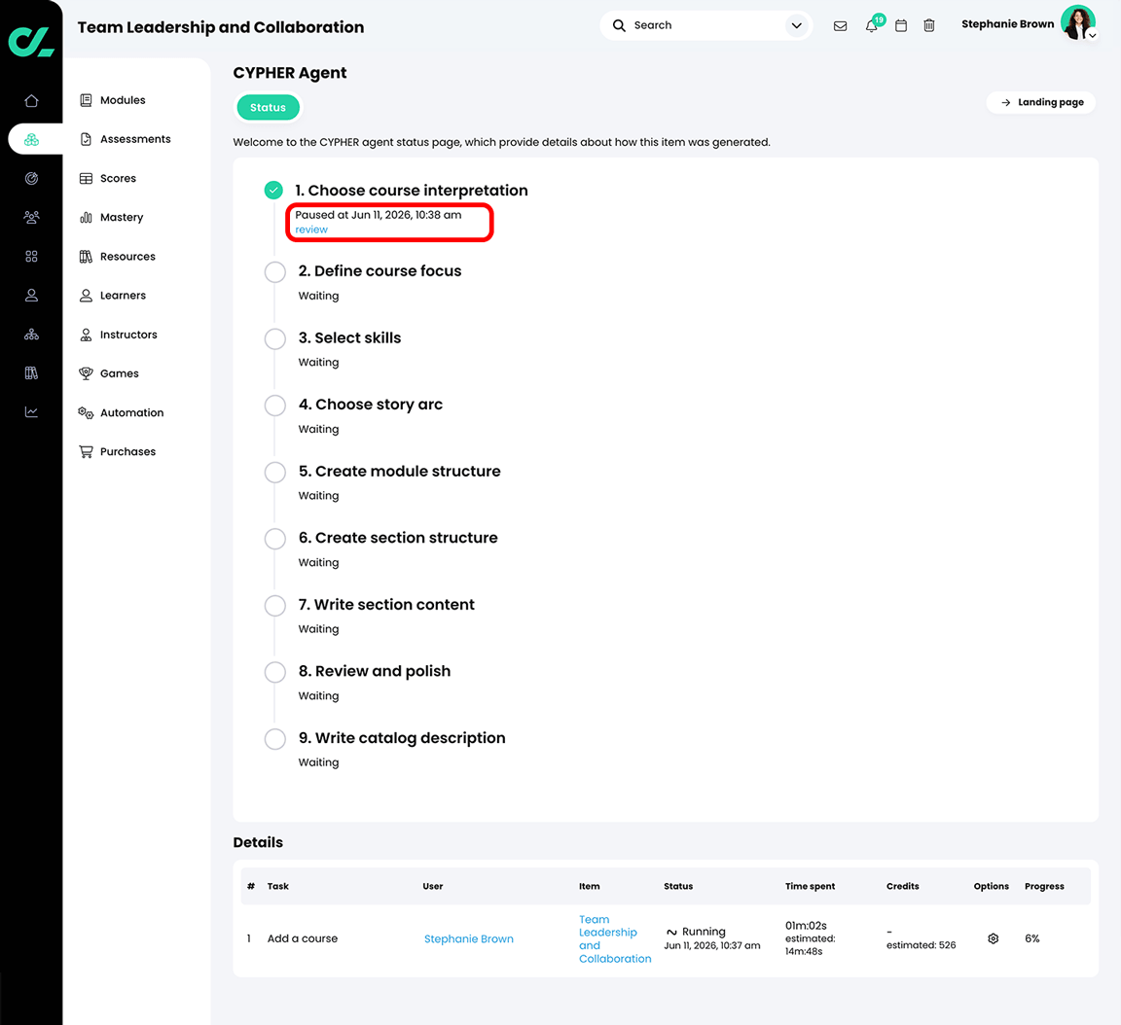Screen dimensions: 1121x1025
Task: Open the groups people icon in rail
Action: pos(31,217)
